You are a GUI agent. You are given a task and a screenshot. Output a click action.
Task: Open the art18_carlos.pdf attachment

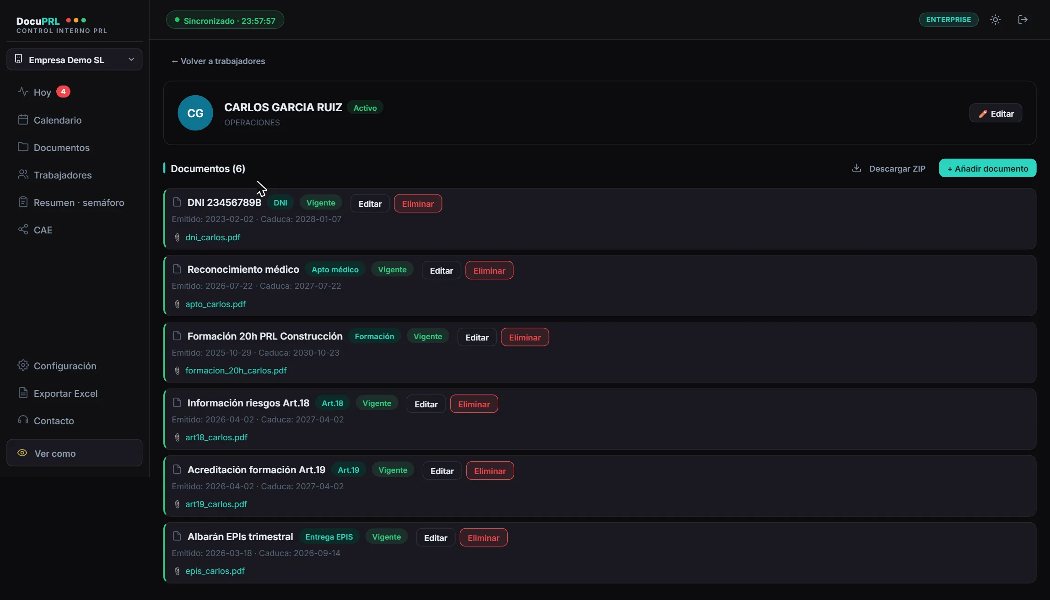click(216, 438)
